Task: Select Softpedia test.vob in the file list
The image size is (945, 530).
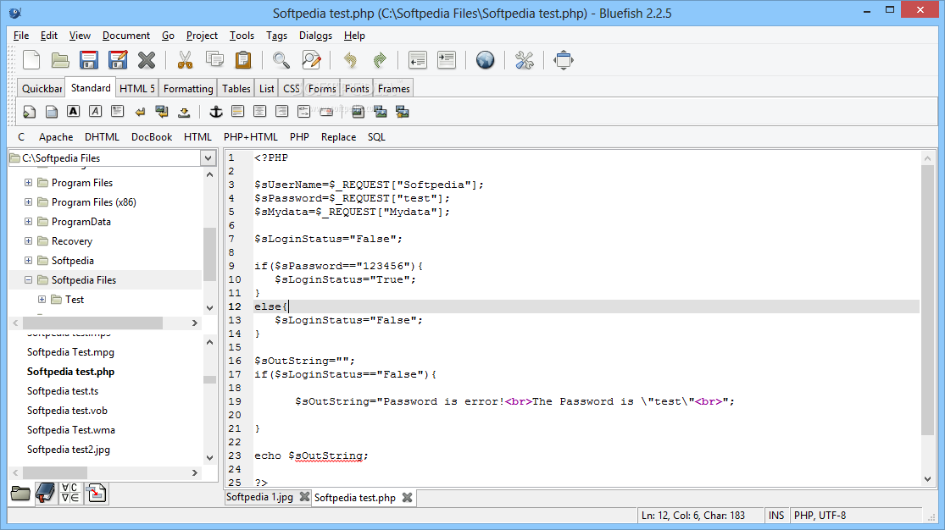Action: click(67, 411)
